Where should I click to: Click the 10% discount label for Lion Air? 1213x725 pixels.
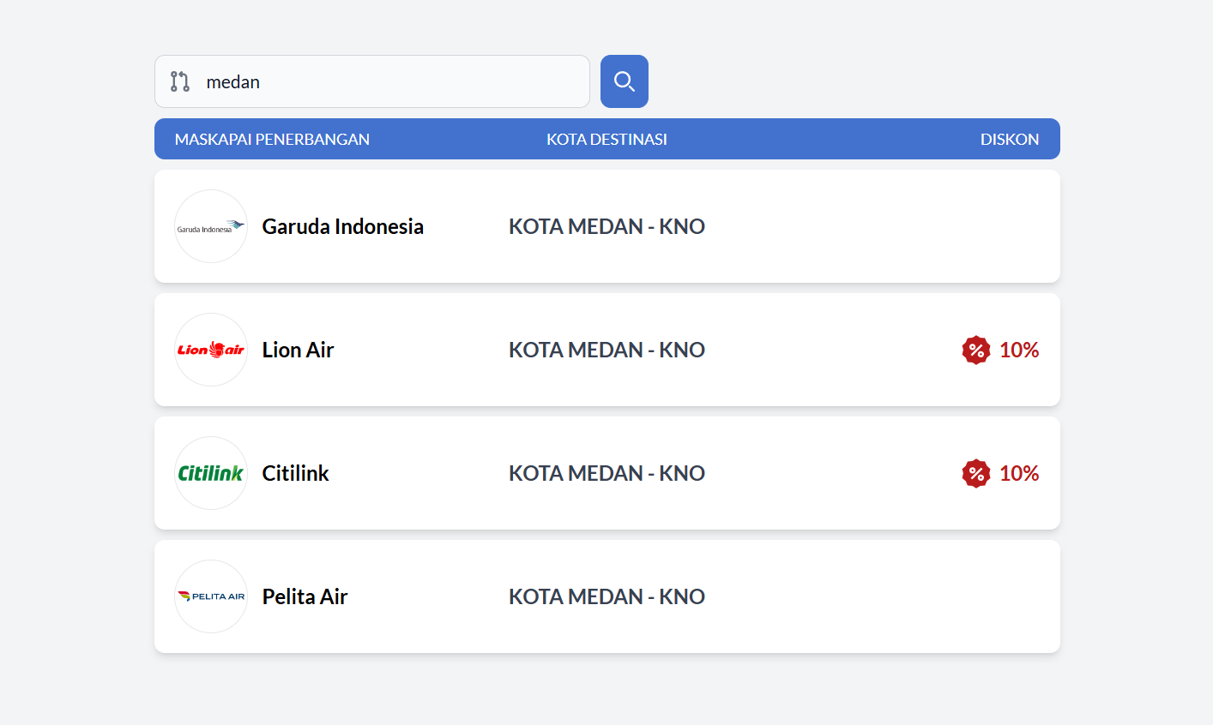tap(1018, 350)
